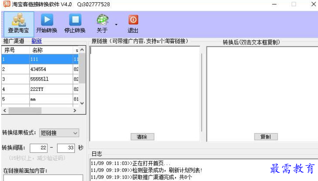Viewport: 318px width, 181px height.
Task: Click the 刷新 refresh link
Action: point(37,41)
